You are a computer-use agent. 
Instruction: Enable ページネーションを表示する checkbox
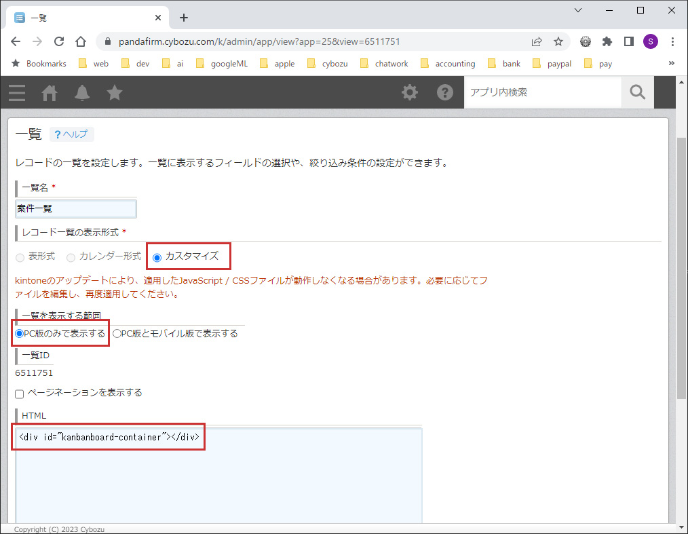(20, 394)
